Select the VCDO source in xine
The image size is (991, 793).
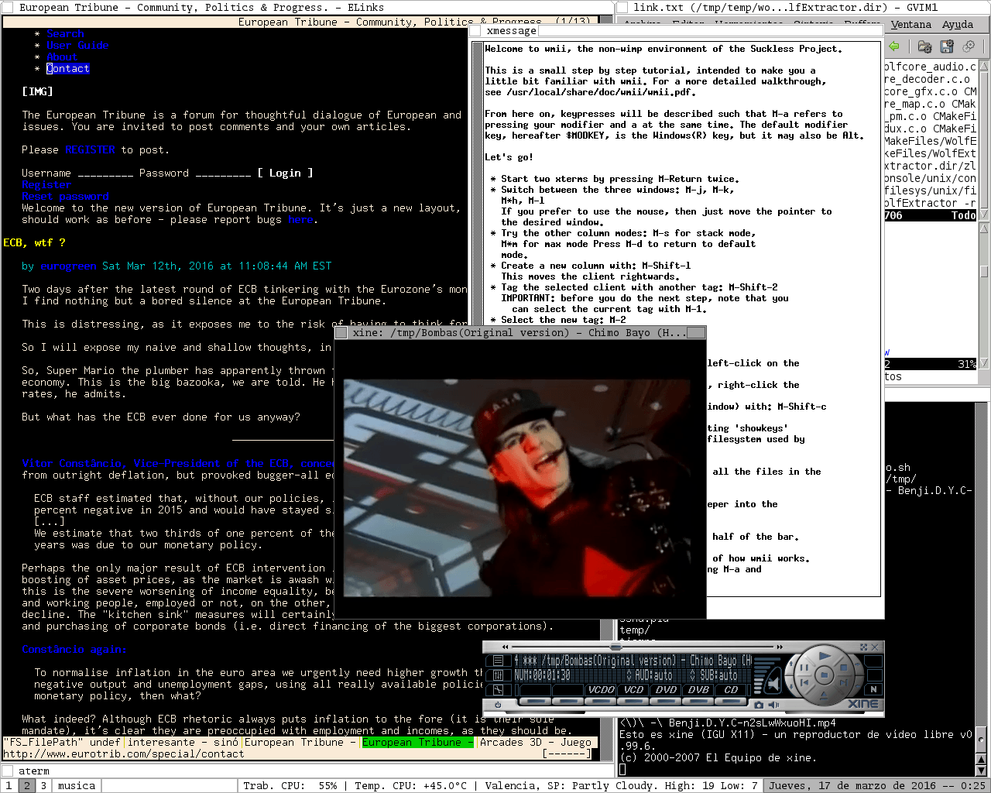[x=601, y=690]
